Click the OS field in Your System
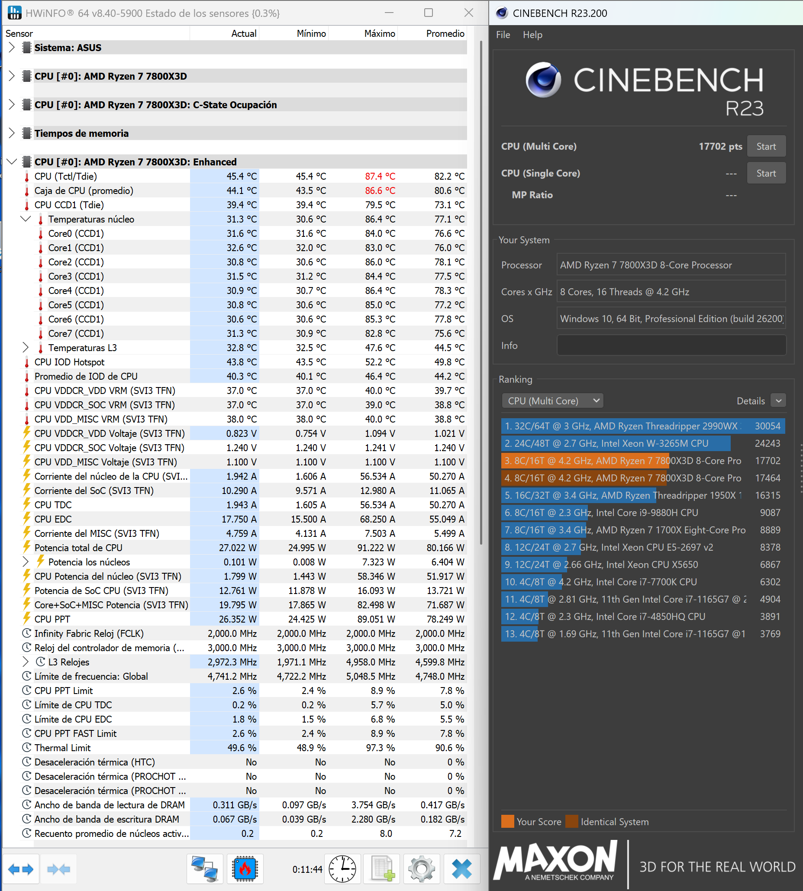This screenshot has width=803, height=891. click(671, 319)
